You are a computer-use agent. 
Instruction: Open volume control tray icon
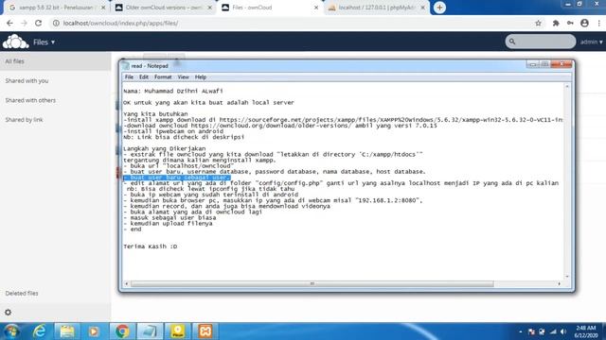click(563, 331)
